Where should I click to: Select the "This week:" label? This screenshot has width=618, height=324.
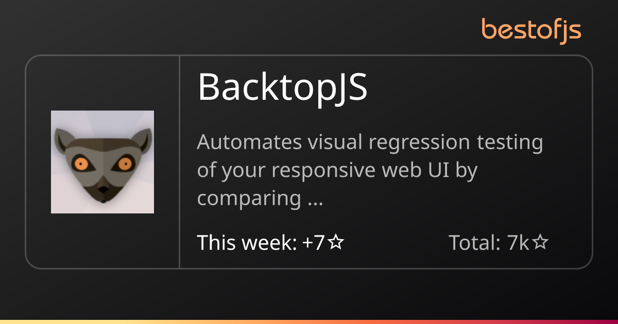tap(247, 242)
